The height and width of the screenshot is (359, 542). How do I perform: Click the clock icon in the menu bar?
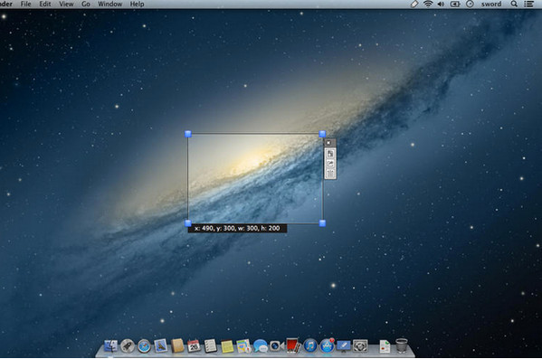tap(470, 5)
